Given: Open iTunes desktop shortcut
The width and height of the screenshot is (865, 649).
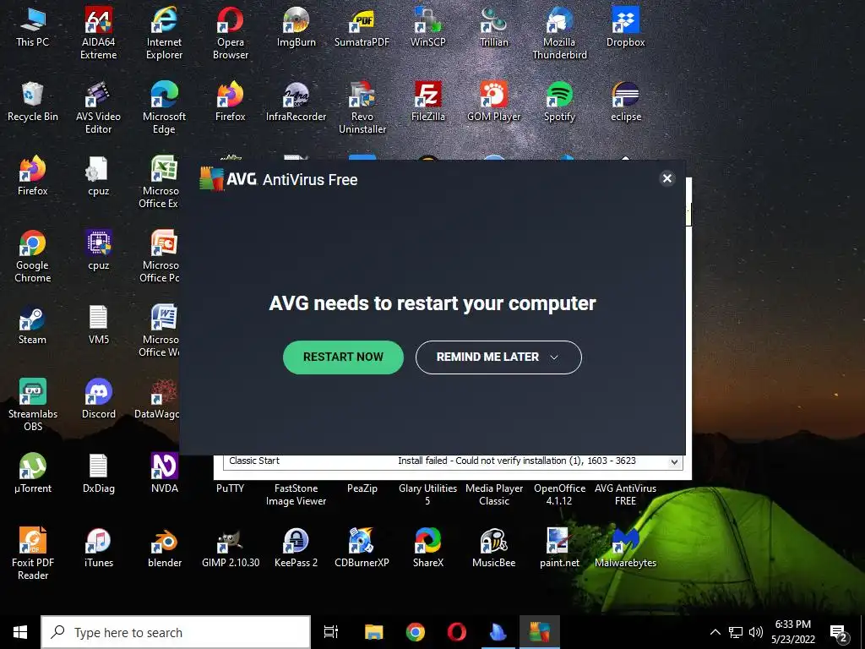Looking at the screenshot, I should [98, 548].
